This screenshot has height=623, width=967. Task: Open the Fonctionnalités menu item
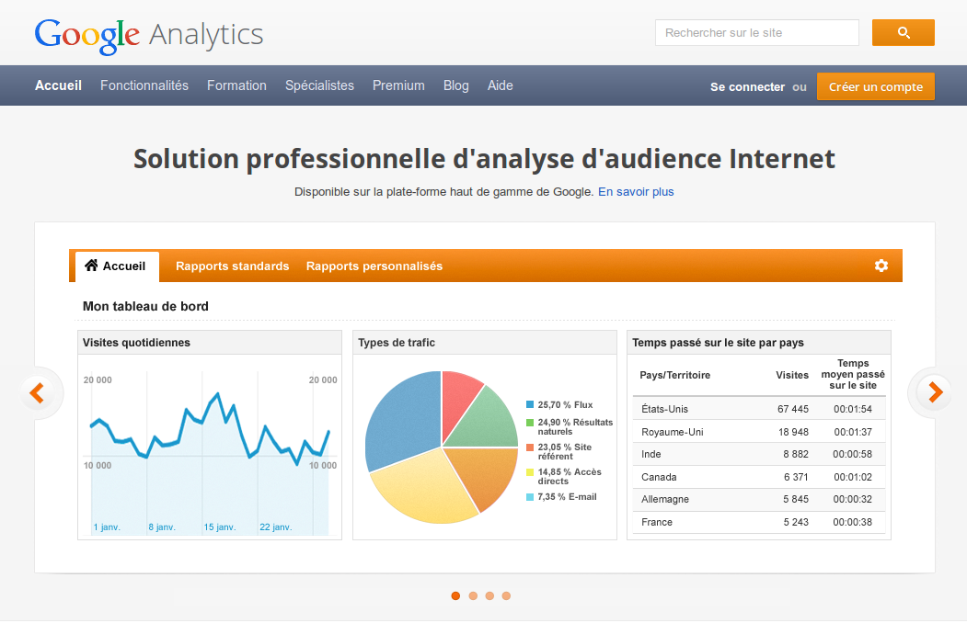pos(144,85)
